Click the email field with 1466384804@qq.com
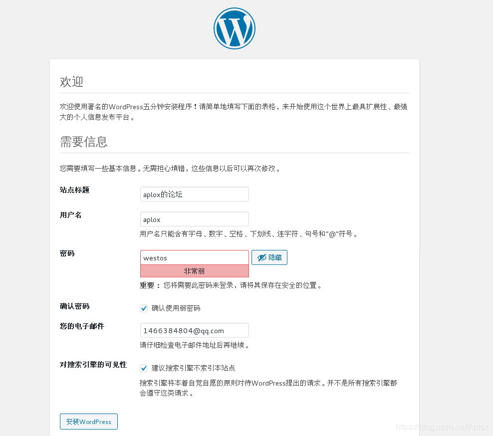 (194, 330)
